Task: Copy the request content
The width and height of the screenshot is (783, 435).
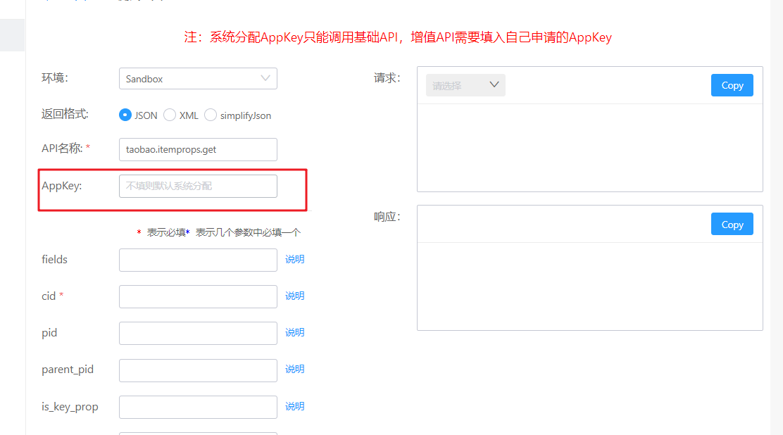Action: pos(732,84)
